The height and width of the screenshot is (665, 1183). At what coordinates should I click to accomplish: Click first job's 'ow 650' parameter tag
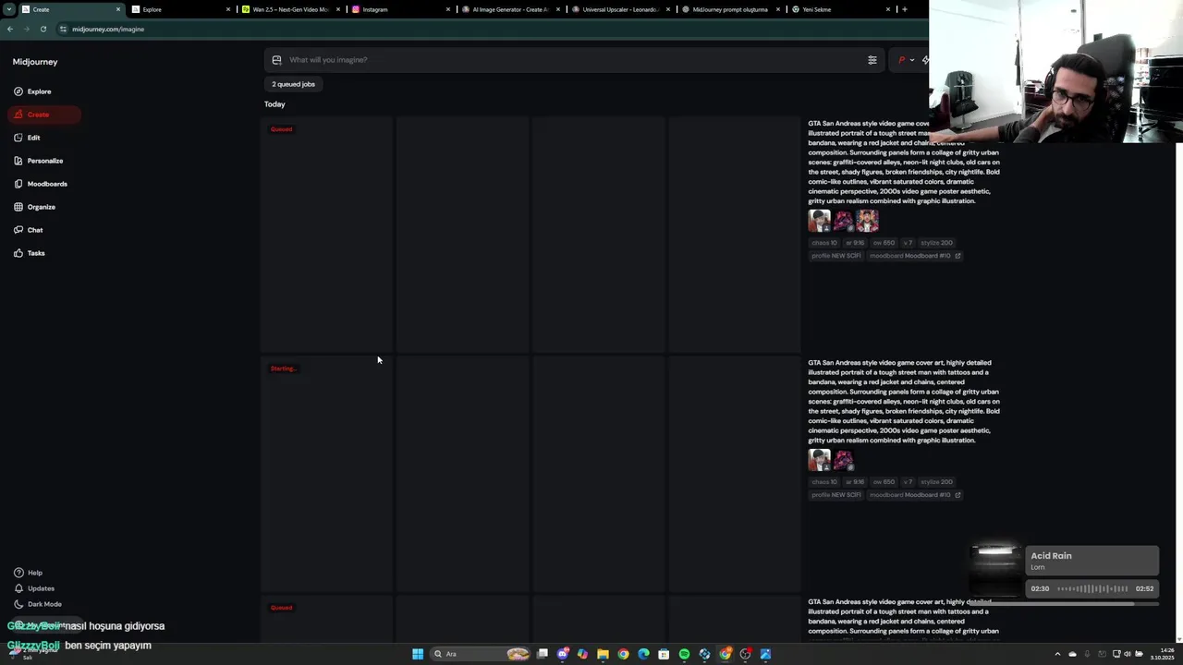point(884,243)
